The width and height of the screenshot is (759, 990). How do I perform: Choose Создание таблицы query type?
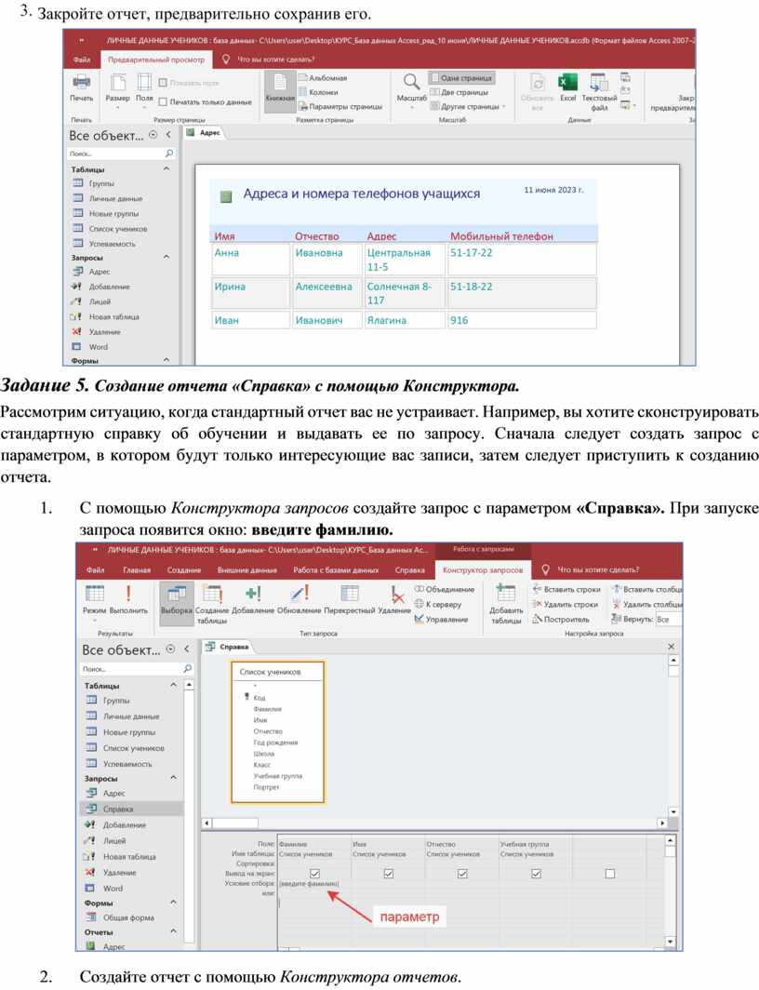coord(212,604)
